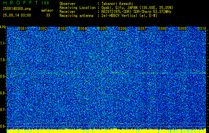
Task: Click the kHz axis unit label
Action: click(3, 27)
